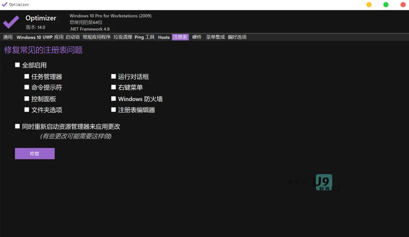Check the 运行对话框 option

point(114,76)
